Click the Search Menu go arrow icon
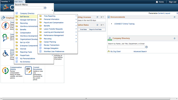 click(45, 8)
